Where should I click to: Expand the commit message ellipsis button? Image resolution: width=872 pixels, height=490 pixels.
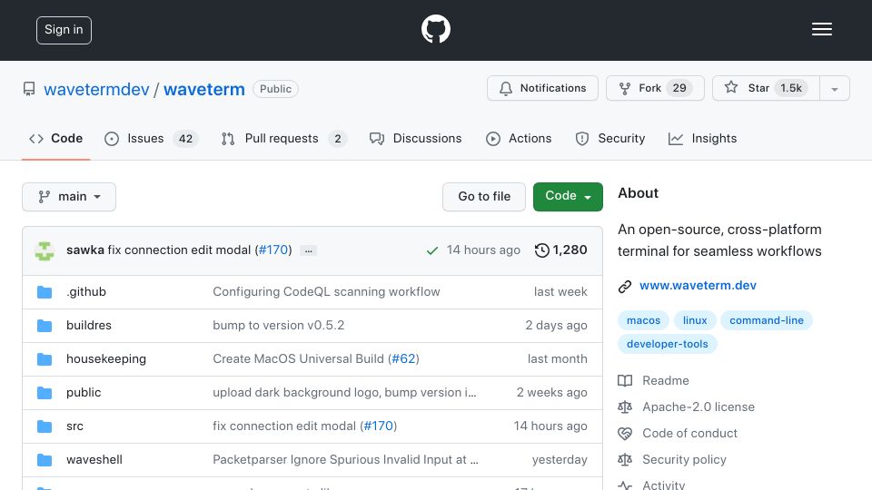[308, 250]
